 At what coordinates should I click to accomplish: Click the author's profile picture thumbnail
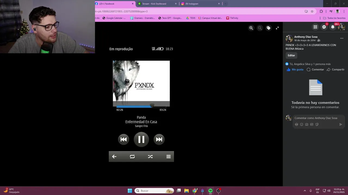[289, 38]
